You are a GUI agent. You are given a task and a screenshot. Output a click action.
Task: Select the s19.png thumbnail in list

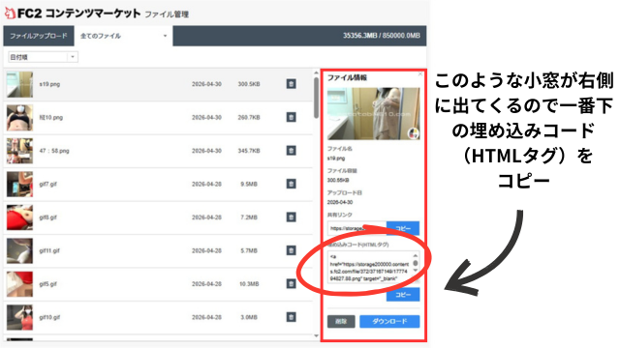click(19, 84)
